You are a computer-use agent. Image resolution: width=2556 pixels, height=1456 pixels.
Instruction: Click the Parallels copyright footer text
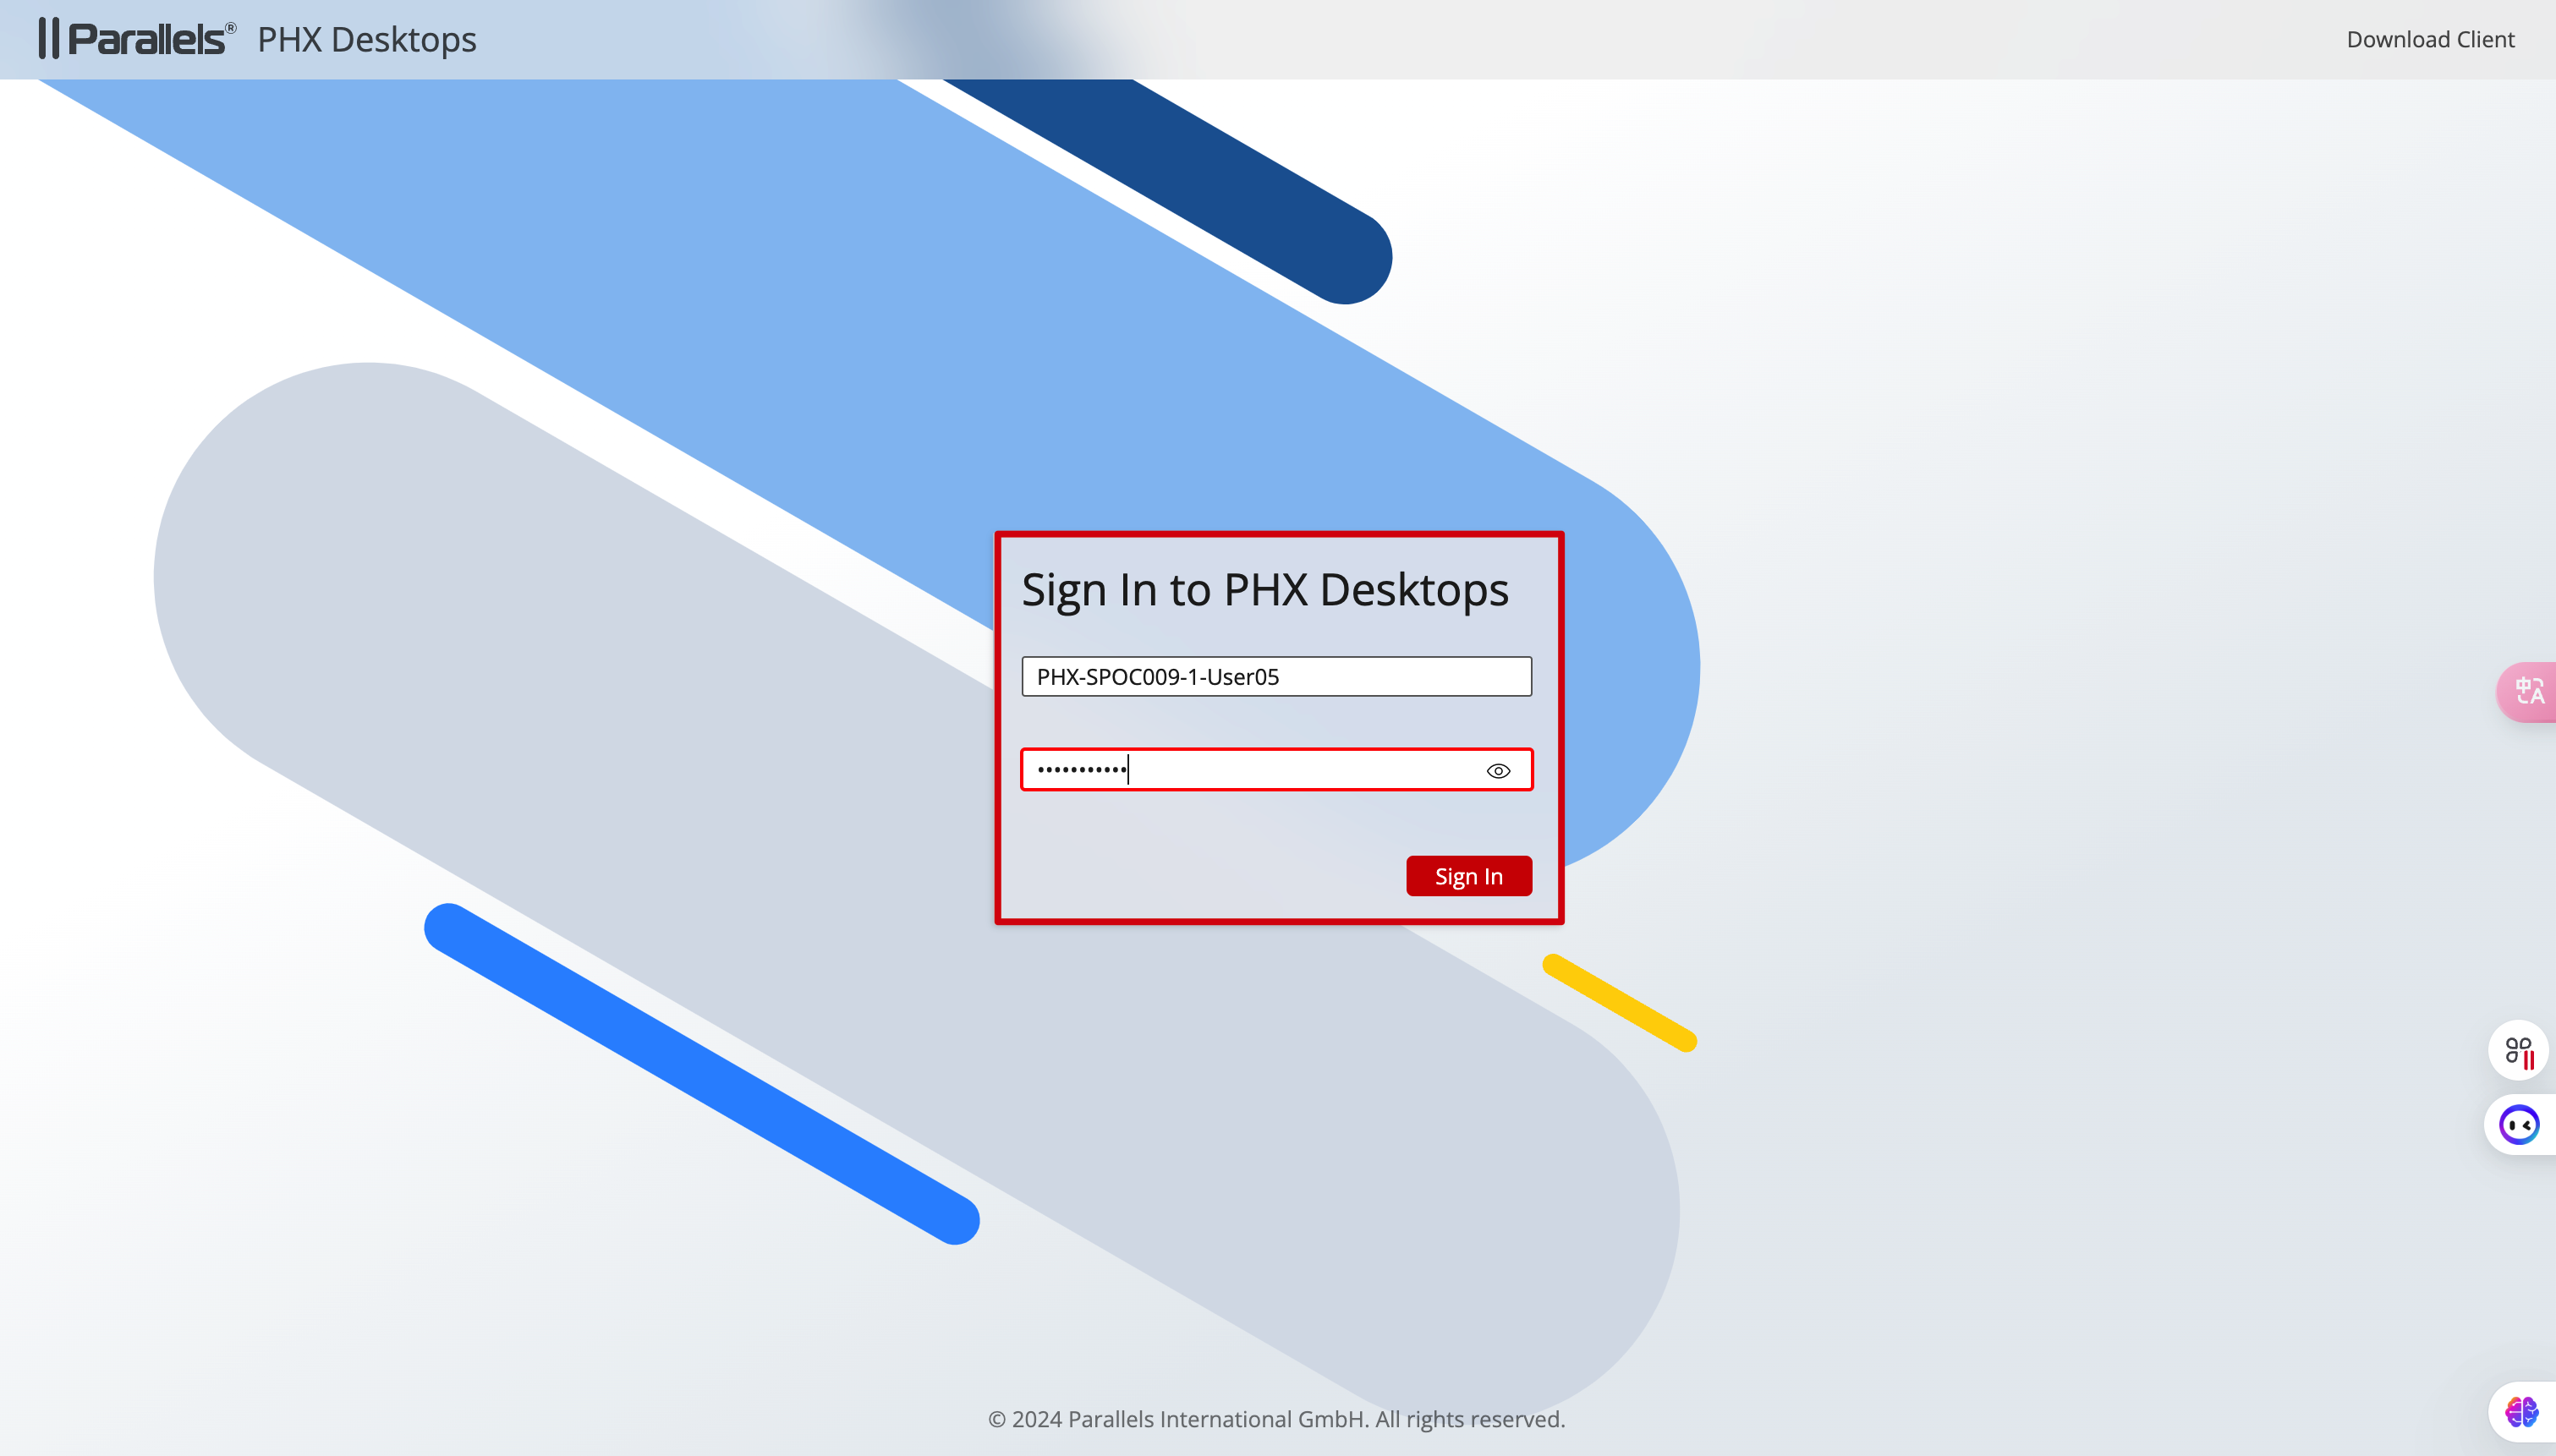pyautogui.click(x=1276, y=1419)
